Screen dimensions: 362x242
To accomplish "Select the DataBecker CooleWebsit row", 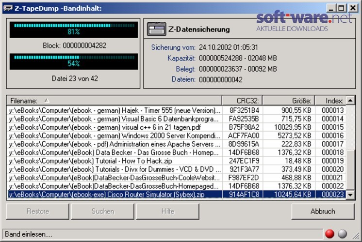I will tap(176, 178).
